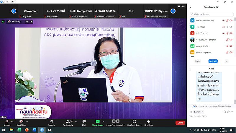Click the PIN (Co-host) recording indicator icon
Screen dimensions: 236x133
[x=224, y=33]
